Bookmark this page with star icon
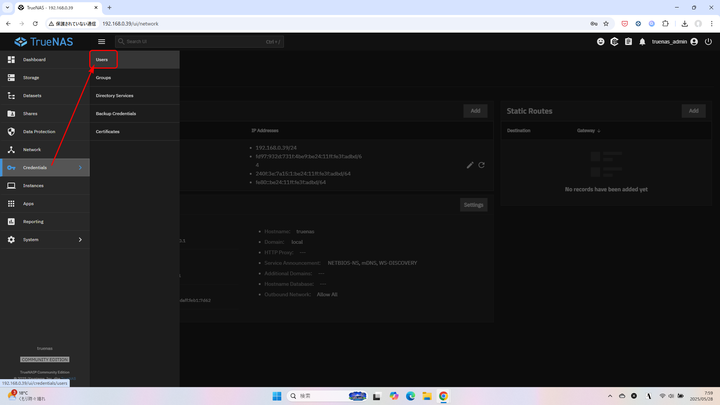Screen dimensions: 720x405 [606, 24]
